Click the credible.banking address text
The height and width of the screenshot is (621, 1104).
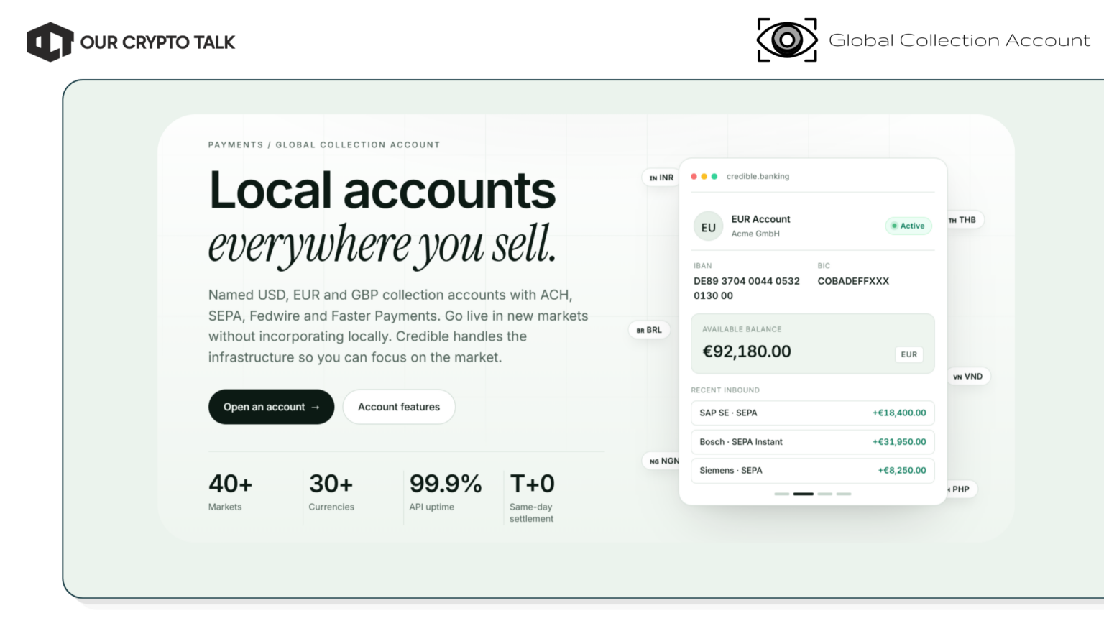pyautogui.click(x=758, y=176)
